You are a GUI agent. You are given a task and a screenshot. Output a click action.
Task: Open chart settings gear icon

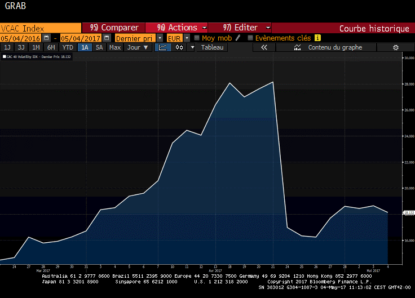395,47
